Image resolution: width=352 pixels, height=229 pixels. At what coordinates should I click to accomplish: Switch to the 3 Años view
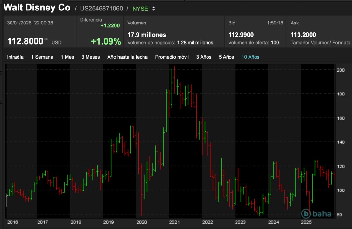(x=203, y=57)
